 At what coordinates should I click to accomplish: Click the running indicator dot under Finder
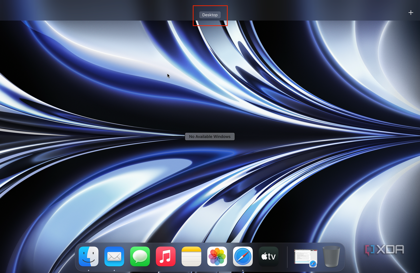(x=88, y=271)
